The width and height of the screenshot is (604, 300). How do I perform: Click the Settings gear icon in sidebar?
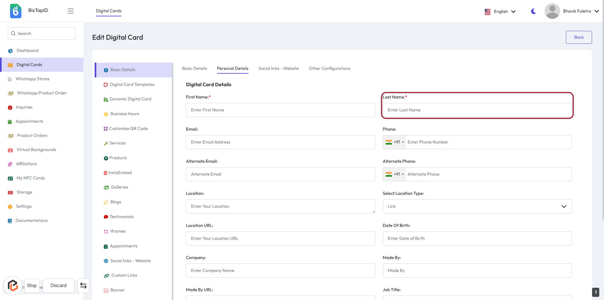10,207
